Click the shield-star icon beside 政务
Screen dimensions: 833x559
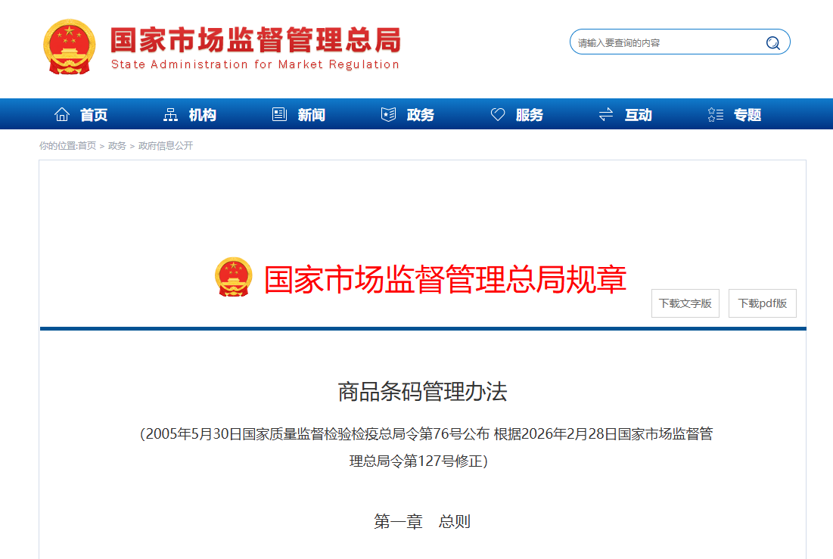point(388,114)
